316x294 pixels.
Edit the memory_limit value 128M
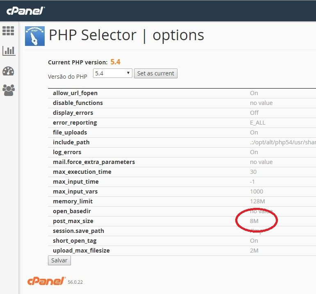point(257,201)
